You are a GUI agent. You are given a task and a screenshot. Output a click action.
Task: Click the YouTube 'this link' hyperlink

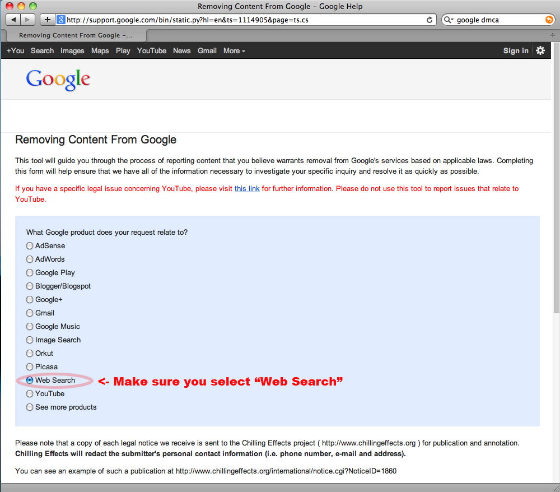tap(247, 188)
